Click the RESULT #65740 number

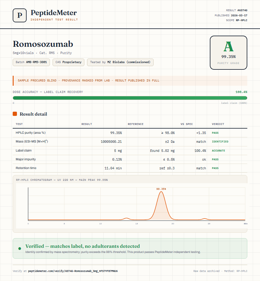click(x=236, y=10)
